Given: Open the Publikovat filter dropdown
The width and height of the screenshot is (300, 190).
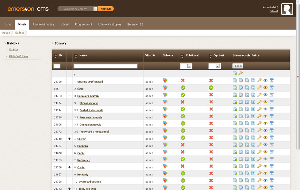Looking at the screenshot, I should pos(189,66).
